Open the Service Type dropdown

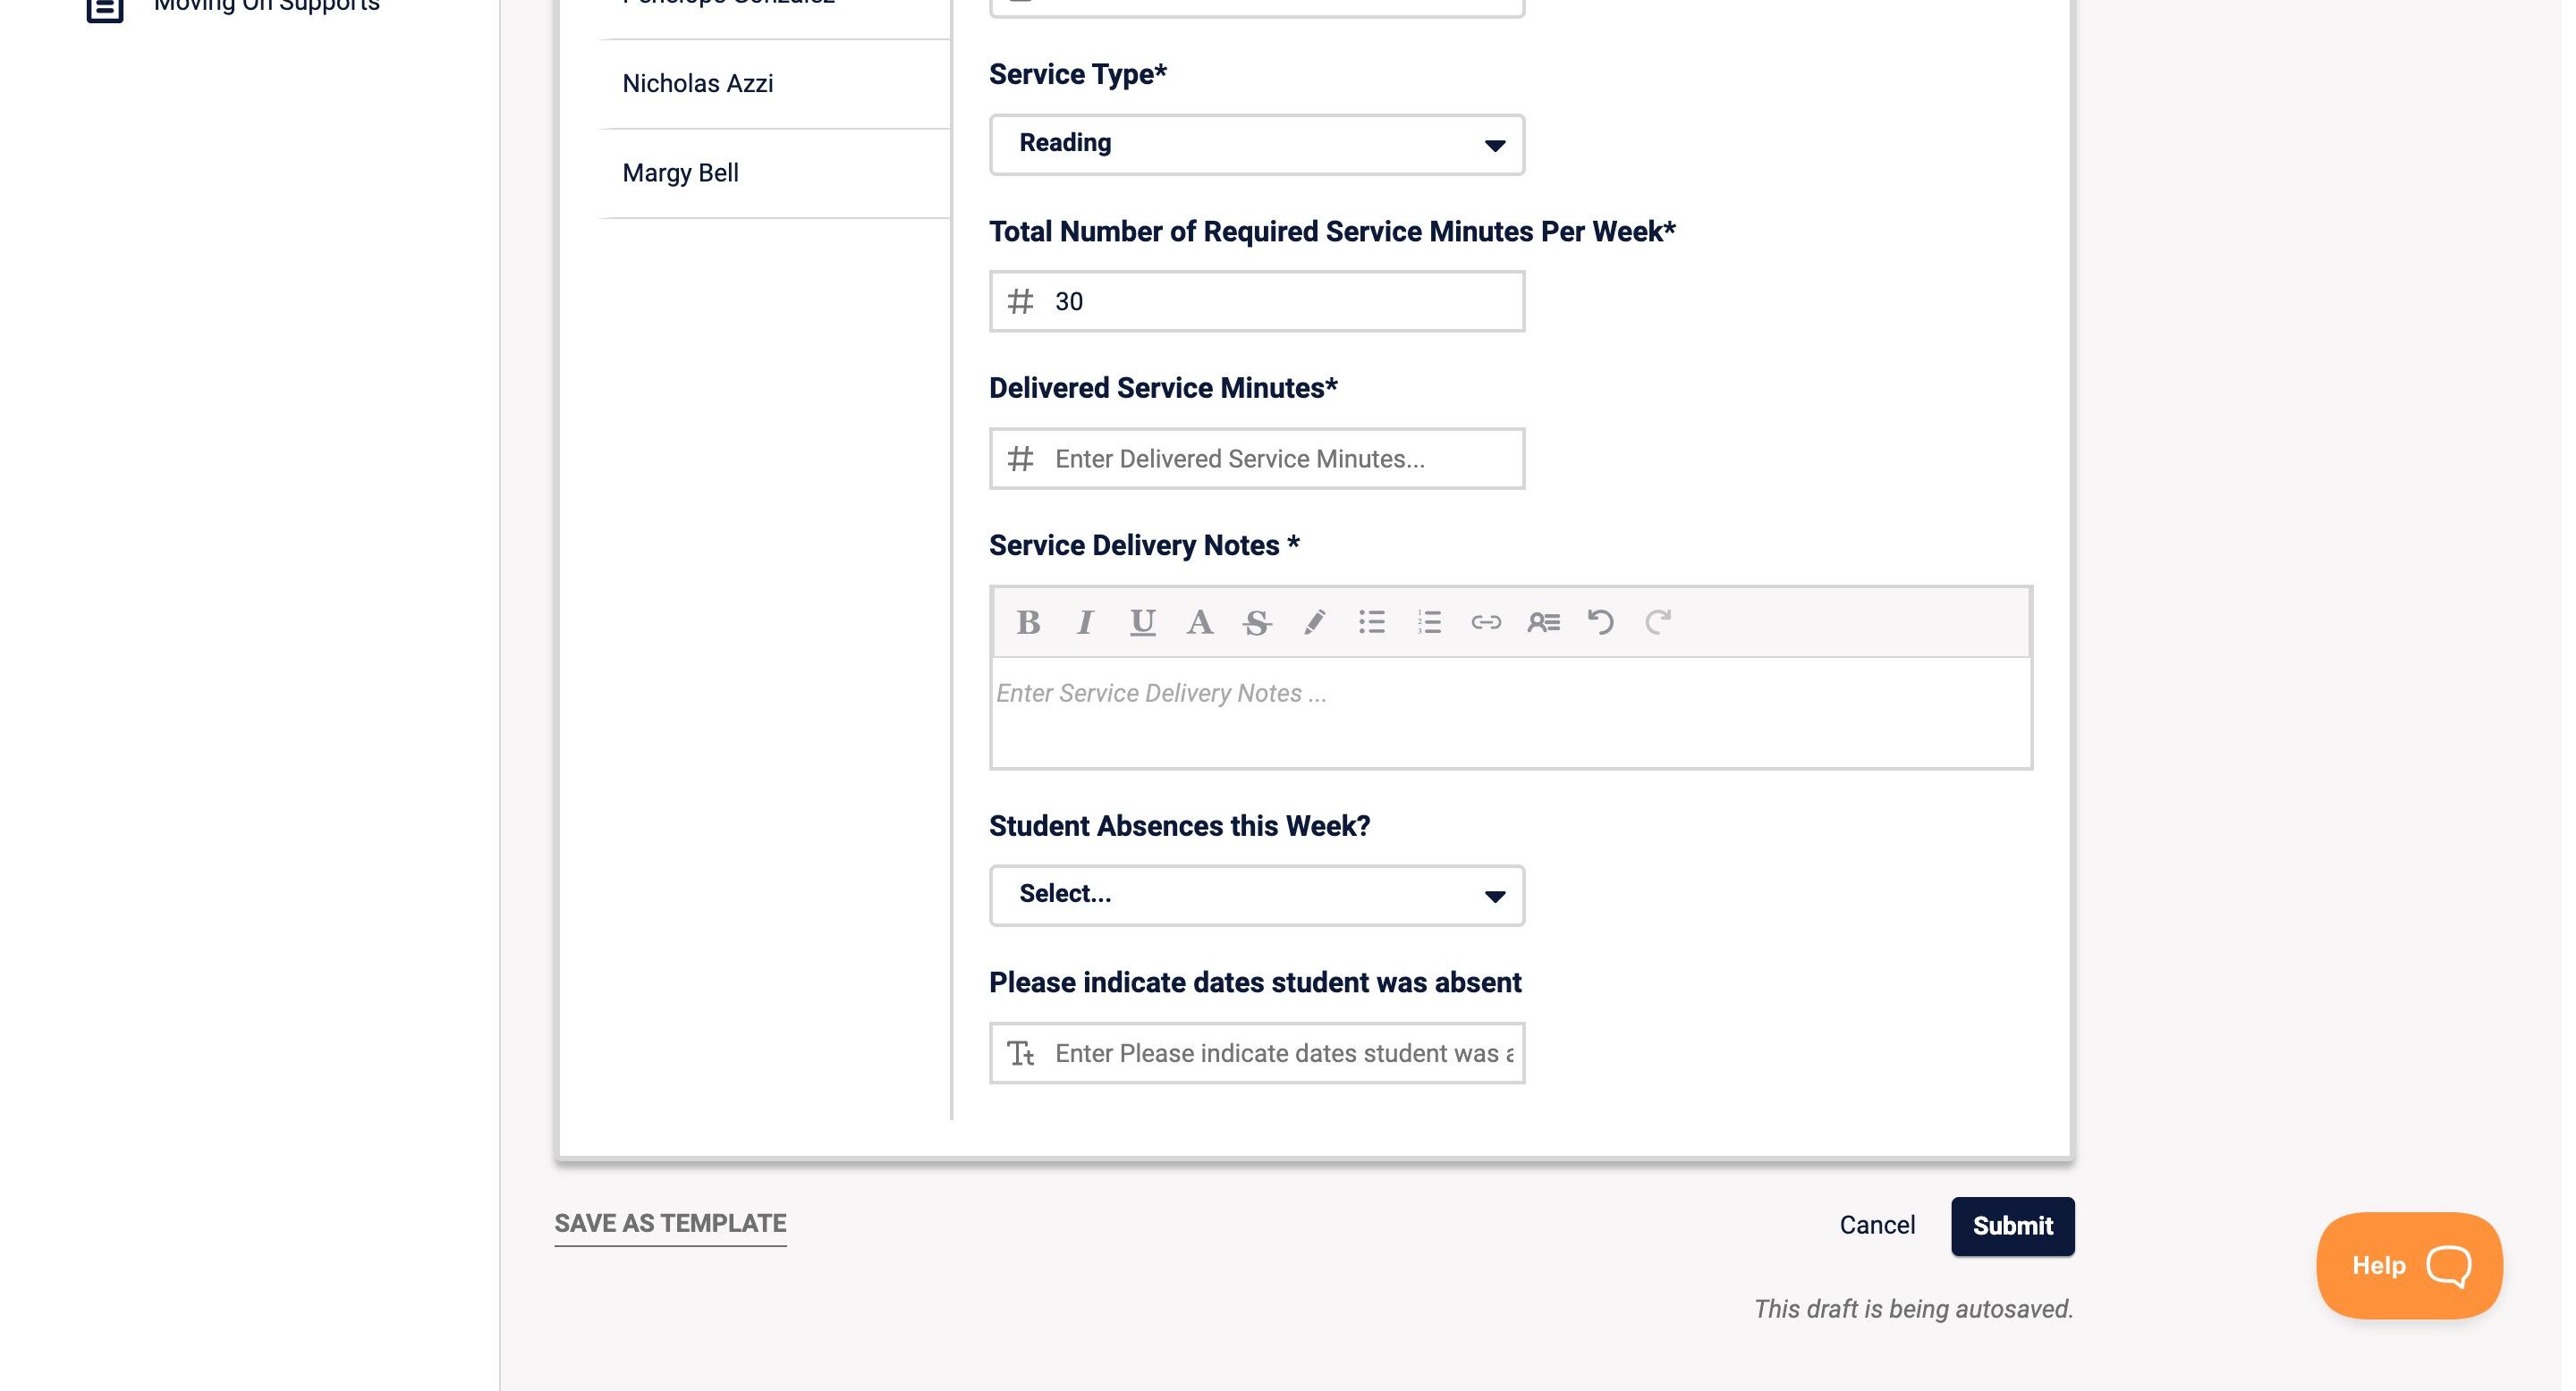click(1256, 145)
